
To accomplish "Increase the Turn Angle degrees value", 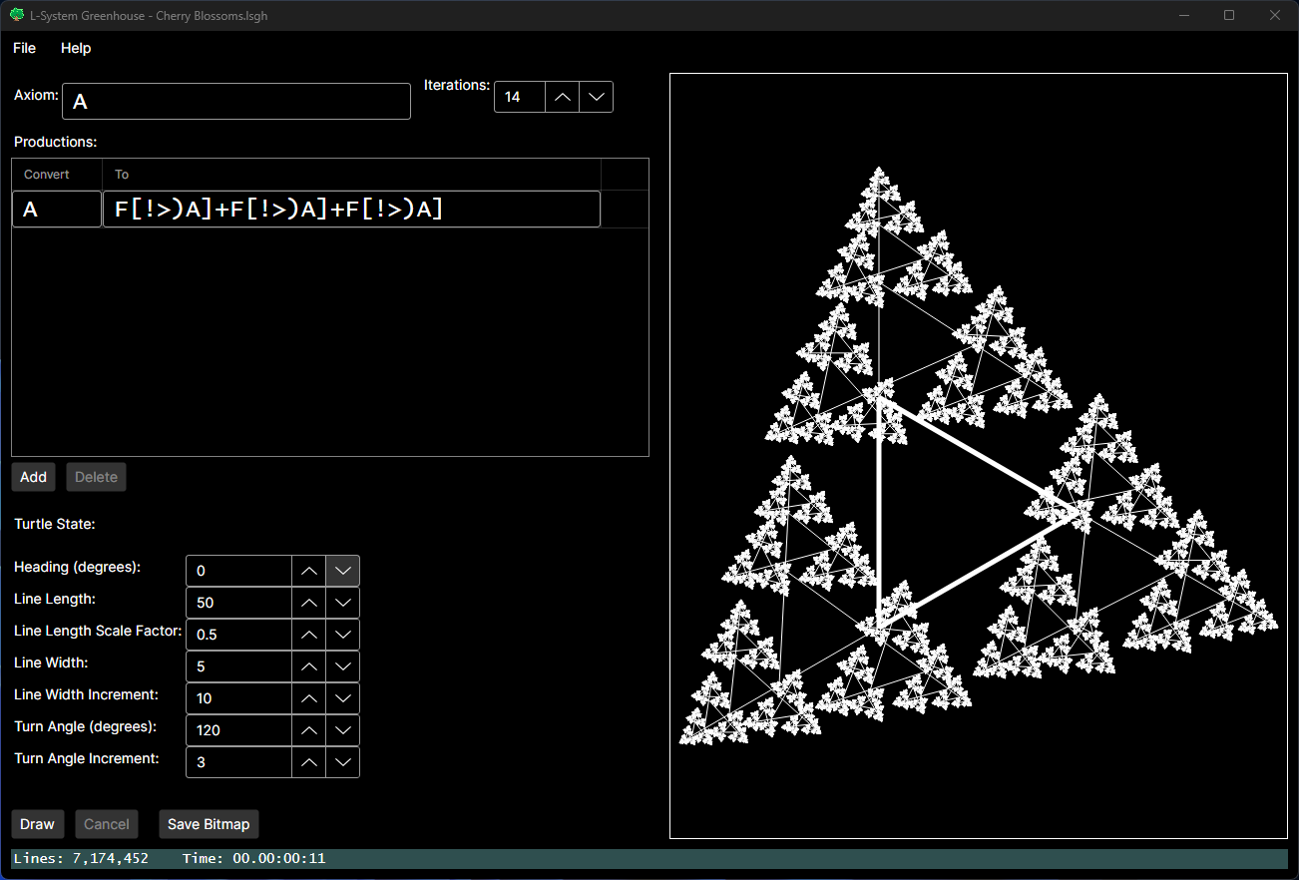I will (x=309, y=730).
